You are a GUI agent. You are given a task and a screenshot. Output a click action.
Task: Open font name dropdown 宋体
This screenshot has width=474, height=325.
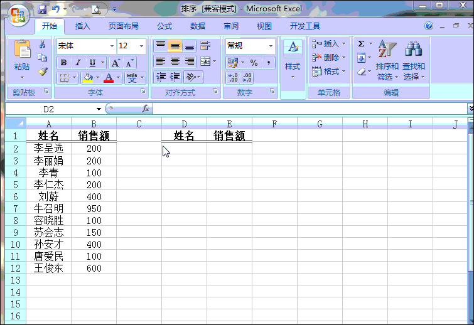(112, 46)
